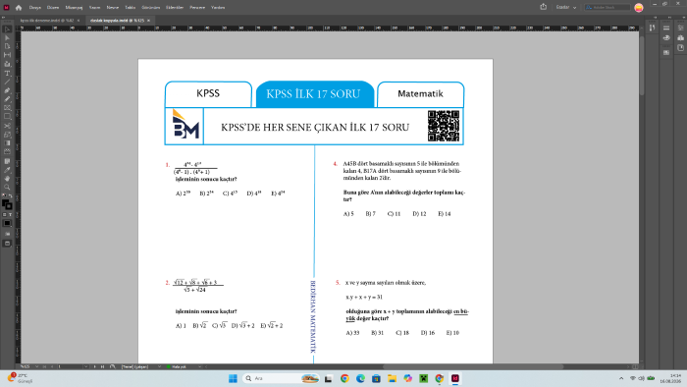The image size is (687, 387).
Task: Switch to the kpss ilk deneme document tab
Action: pyautogui.click(x=47, y=21)
